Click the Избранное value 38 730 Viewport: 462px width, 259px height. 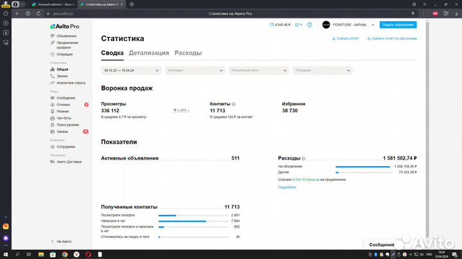tap(289, 111)
